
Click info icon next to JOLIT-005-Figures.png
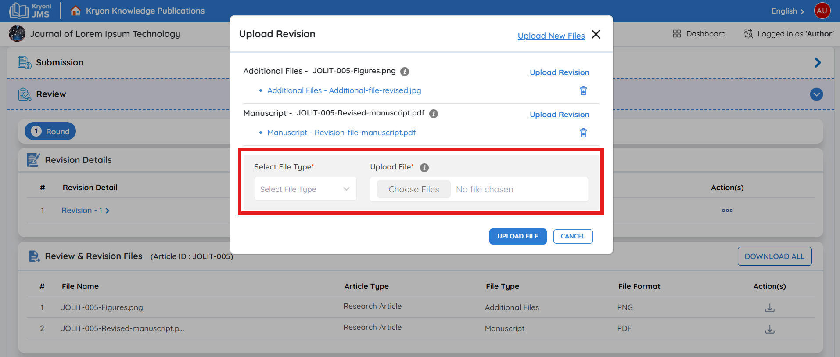tap(405, 72)
